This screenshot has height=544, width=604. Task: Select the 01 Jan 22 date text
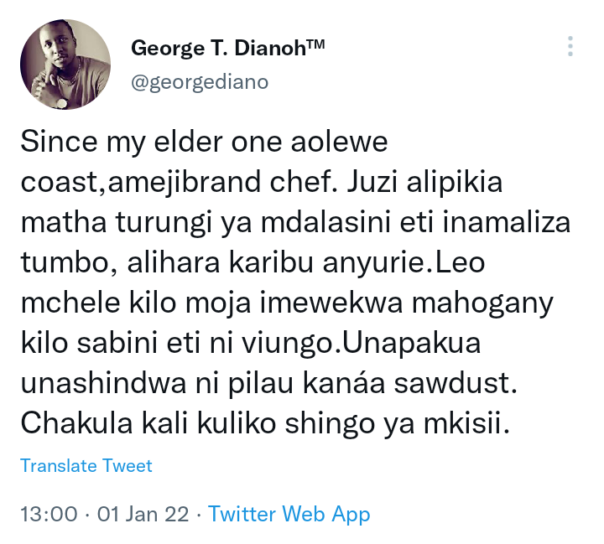(x=143, y=515)
